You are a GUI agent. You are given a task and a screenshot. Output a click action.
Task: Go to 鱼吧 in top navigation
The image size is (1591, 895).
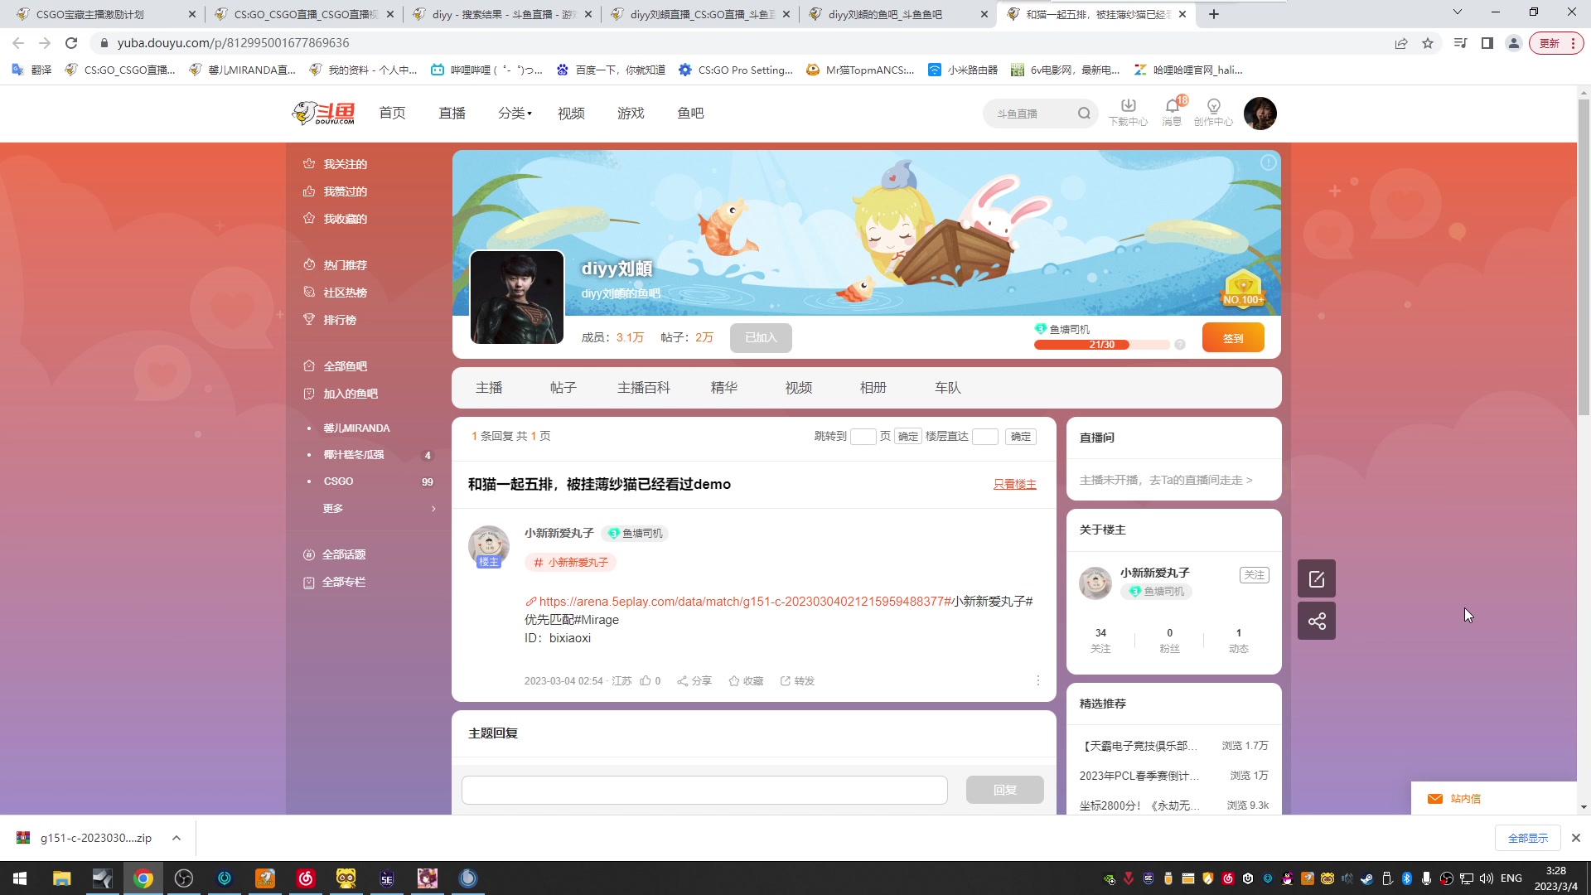click(x=691, y=114)
